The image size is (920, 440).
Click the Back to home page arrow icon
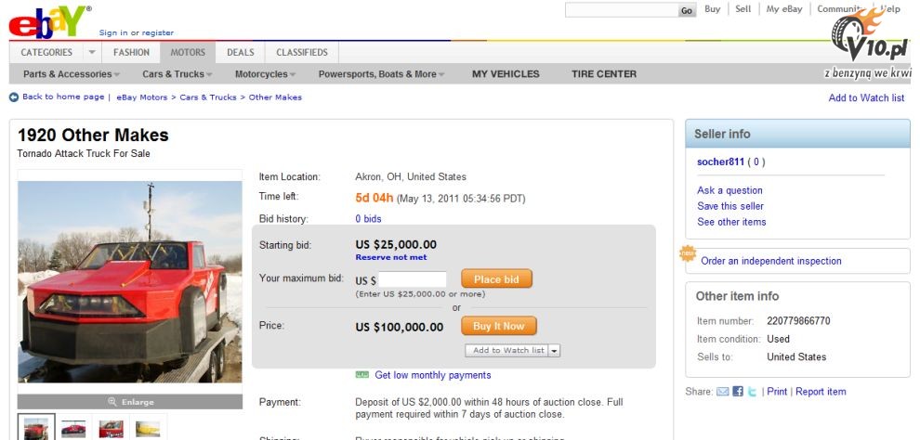(x=14, y=97)
